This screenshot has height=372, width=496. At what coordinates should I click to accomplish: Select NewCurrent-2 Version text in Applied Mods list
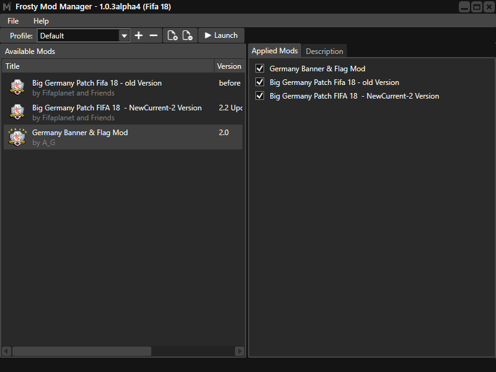(x=354, y=96)
